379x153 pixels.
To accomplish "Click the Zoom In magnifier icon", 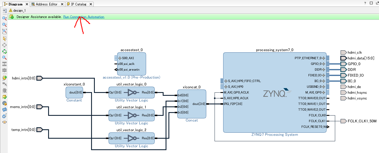I will [x=5, y=18].
